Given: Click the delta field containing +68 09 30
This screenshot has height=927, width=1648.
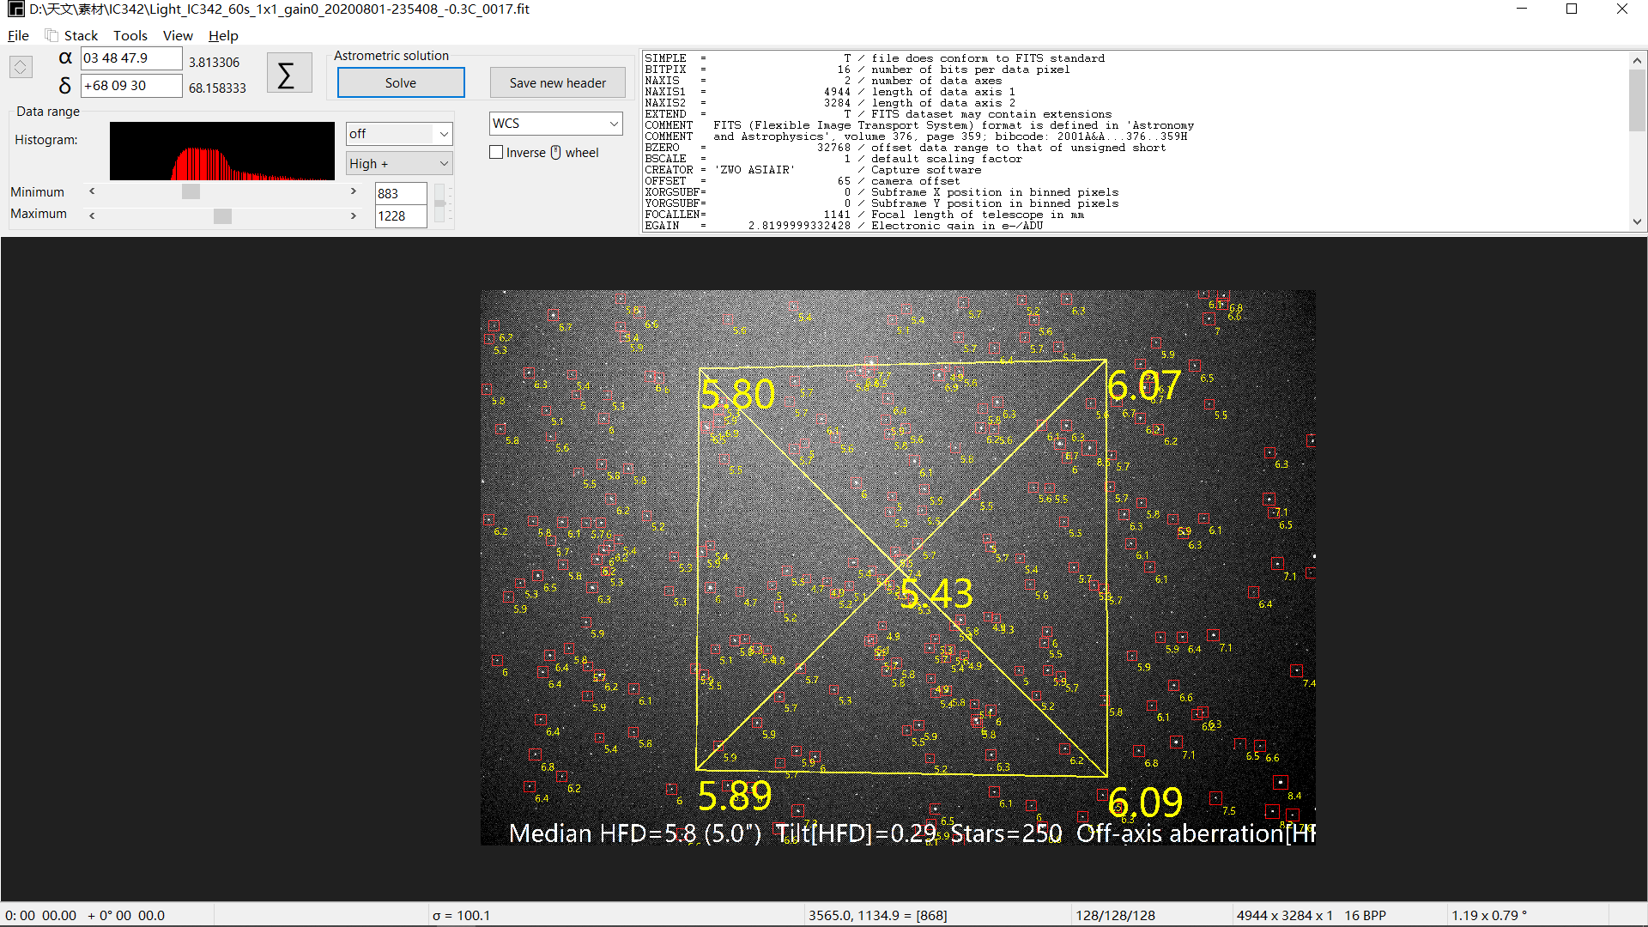Looking at the screenshot, I should 131,86.
